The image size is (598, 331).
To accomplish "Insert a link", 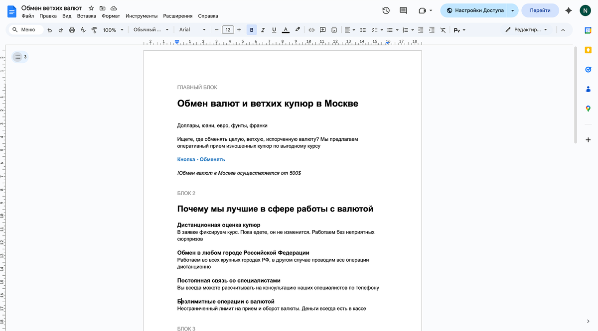I will click(311, 30).
